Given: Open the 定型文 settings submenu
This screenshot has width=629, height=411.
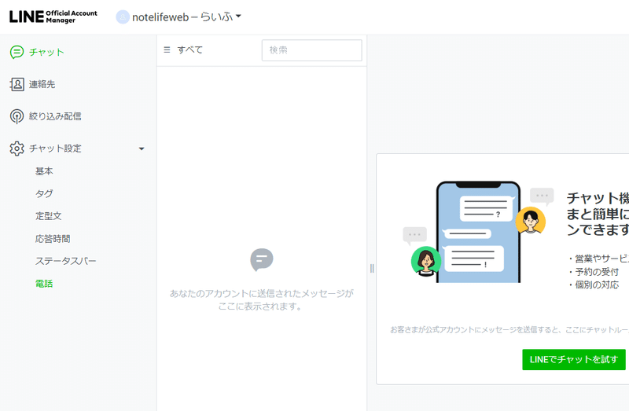Looking at the screenshot, I should tap(49, 216).
